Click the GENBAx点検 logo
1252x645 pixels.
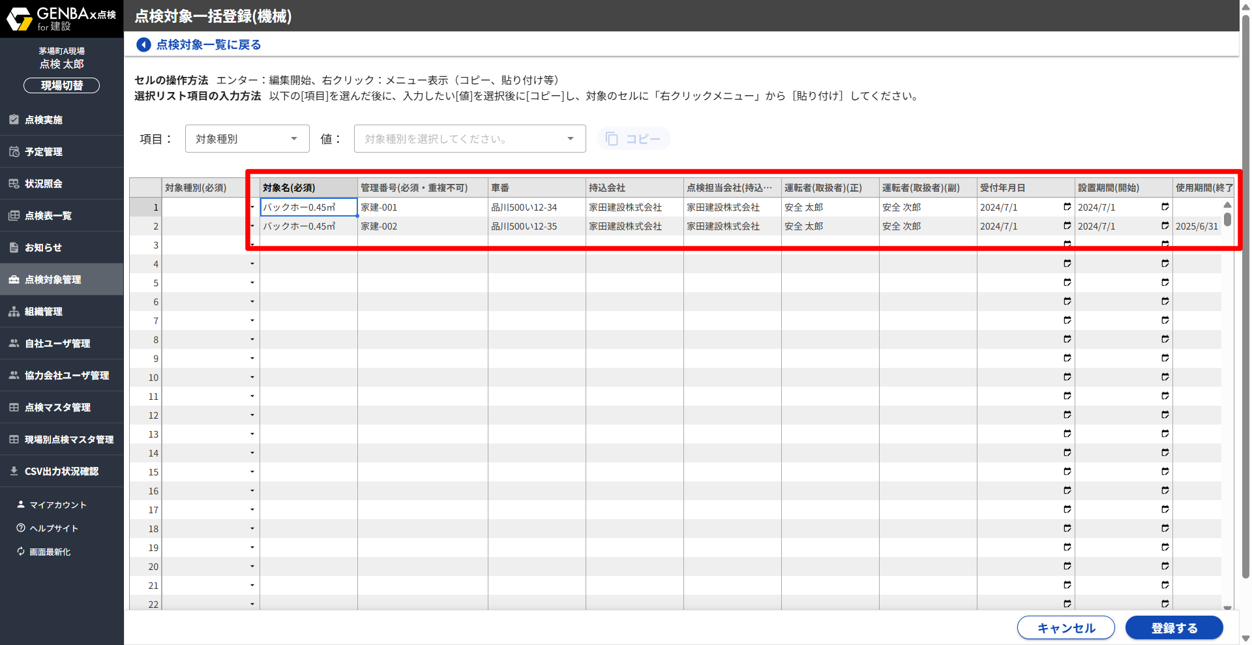pos(61,19)
